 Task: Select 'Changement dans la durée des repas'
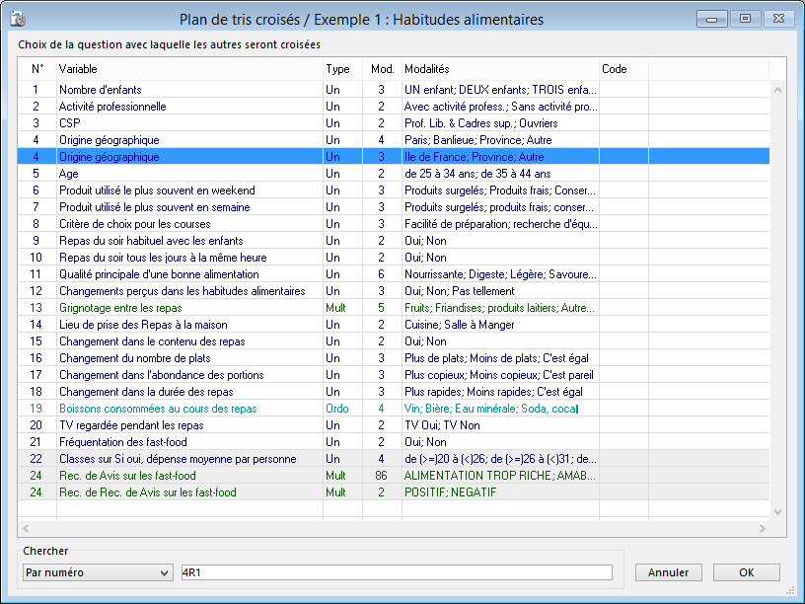(394, 392)
